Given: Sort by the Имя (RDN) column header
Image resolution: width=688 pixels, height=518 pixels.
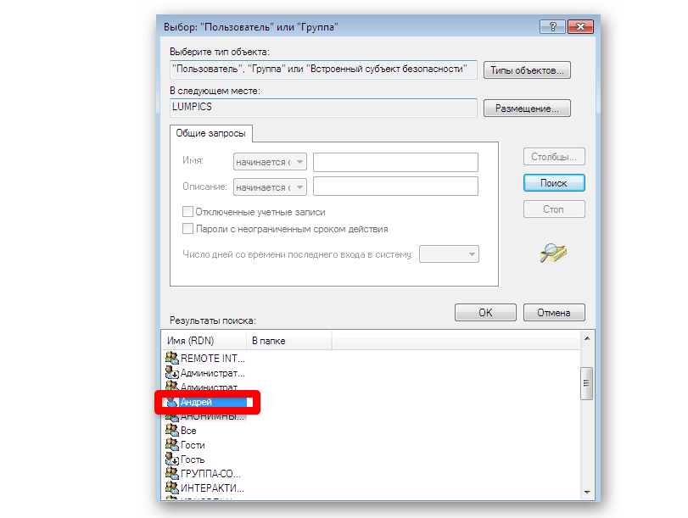Looking at the screenshot, I should tap(204, 341).
